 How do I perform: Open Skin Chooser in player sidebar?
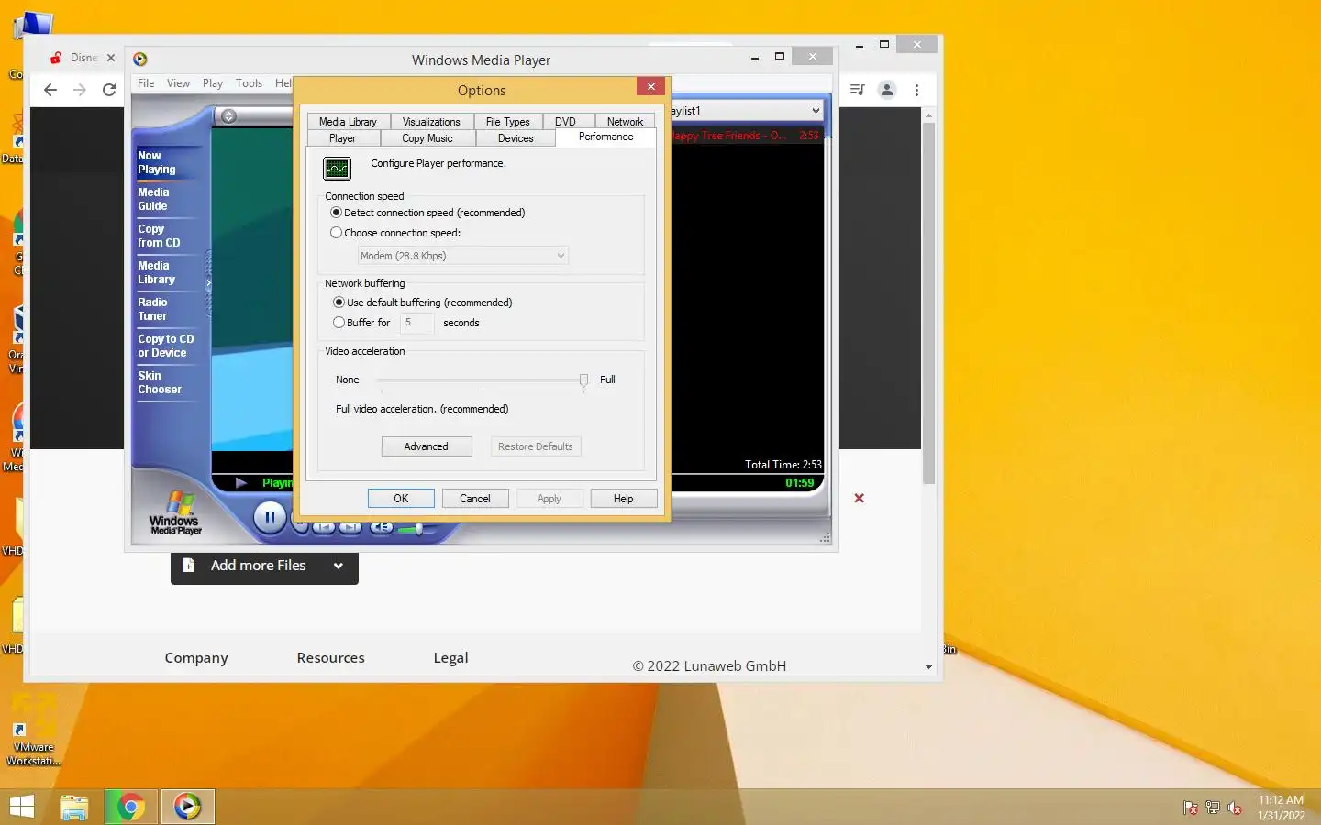160,382
